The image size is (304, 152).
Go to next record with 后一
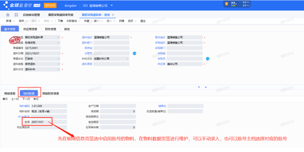coord(109,21)
